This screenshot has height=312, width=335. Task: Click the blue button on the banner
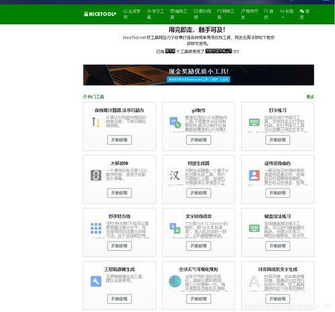click(198, 79)
